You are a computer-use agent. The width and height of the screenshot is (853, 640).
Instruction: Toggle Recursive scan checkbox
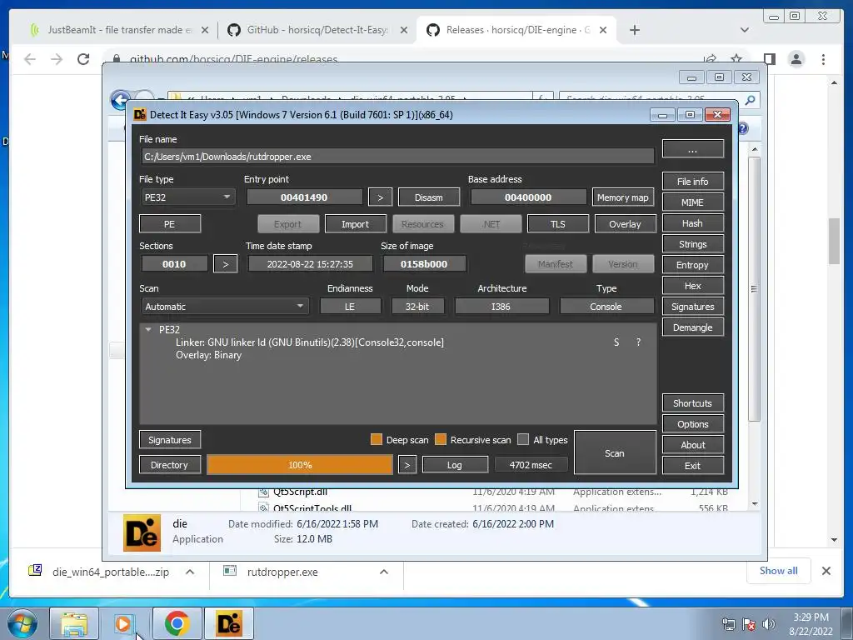tap(441, 440)
